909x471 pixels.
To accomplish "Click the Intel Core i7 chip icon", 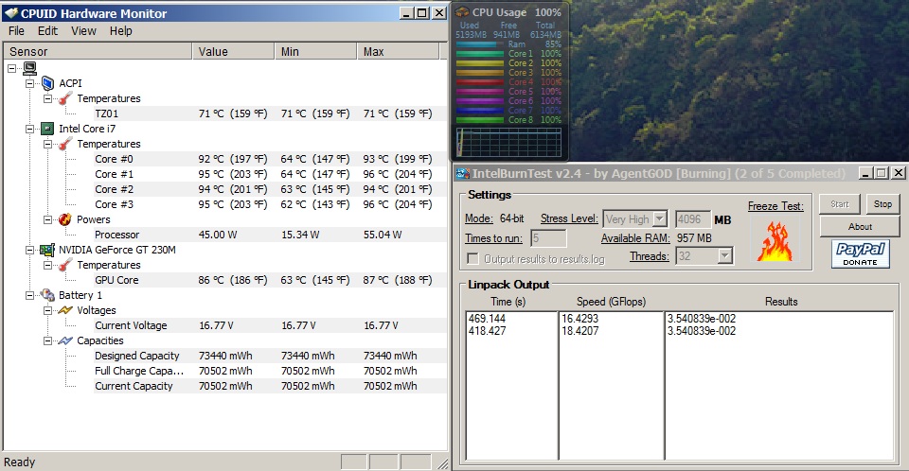I will click(47, 129).
